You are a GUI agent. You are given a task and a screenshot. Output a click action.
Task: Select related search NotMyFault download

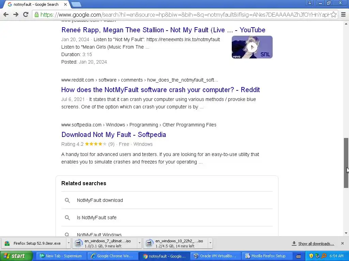pos(167,200)
